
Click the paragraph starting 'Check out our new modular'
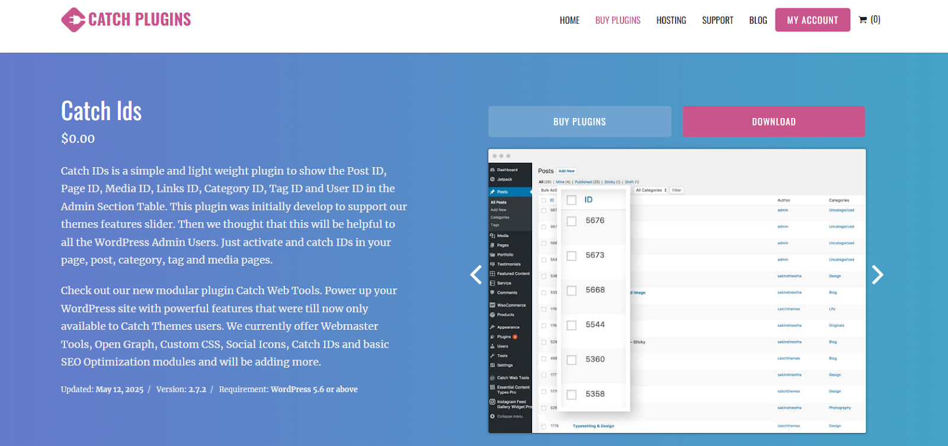[x=229, y=326]
